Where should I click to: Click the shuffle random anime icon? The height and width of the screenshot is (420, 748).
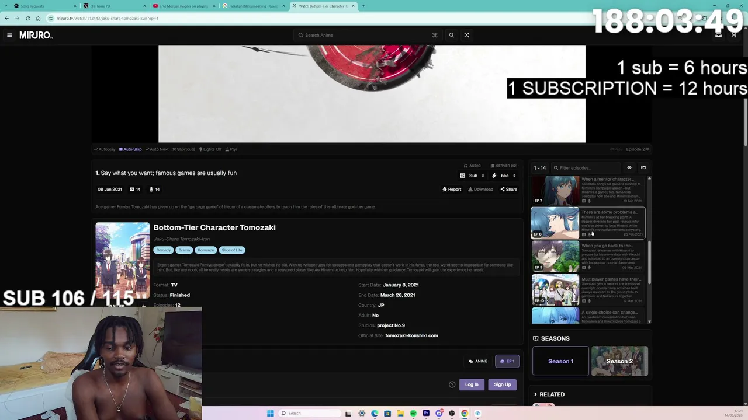(467, 35)
